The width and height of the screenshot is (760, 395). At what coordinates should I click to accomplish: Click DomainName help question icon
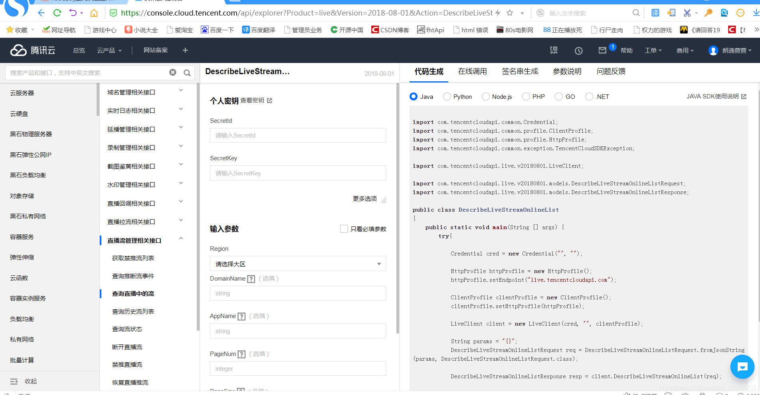pos(251,279)
